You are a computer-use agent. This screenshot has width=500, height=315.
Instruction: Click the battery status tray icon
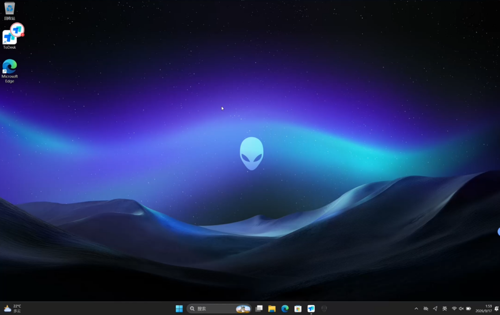click(468, 308)
